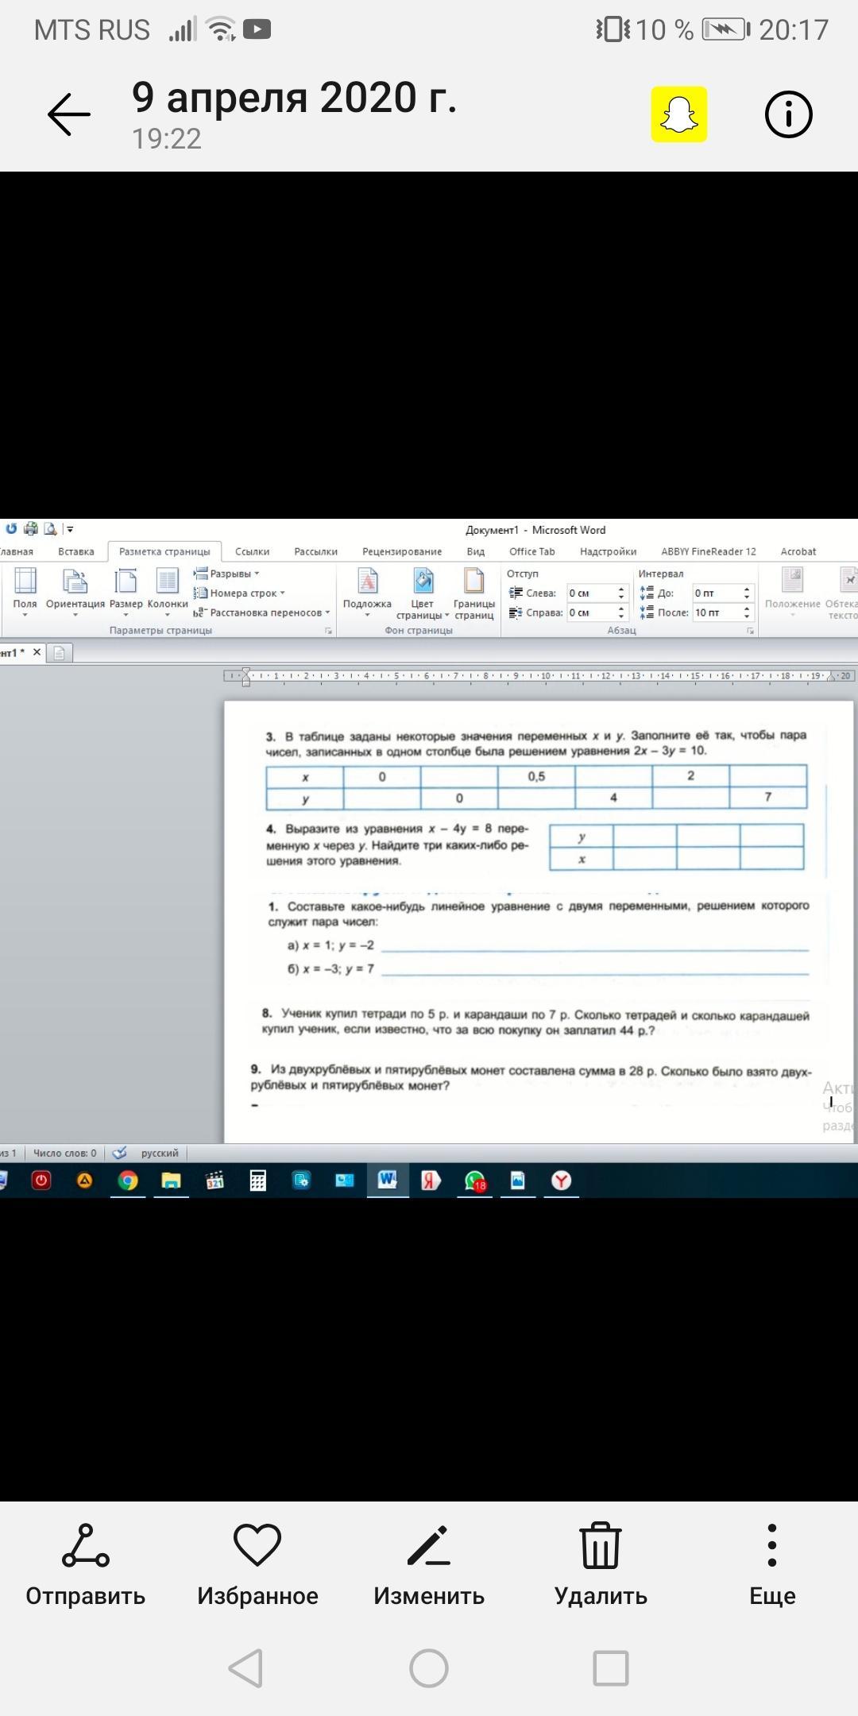Open the Yandex Browser taskbar icon

tap(561, 1181)
